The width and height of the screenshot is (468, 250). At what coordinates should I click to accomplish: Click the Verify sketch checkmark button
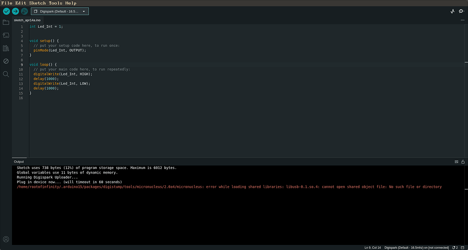[6, 11]
